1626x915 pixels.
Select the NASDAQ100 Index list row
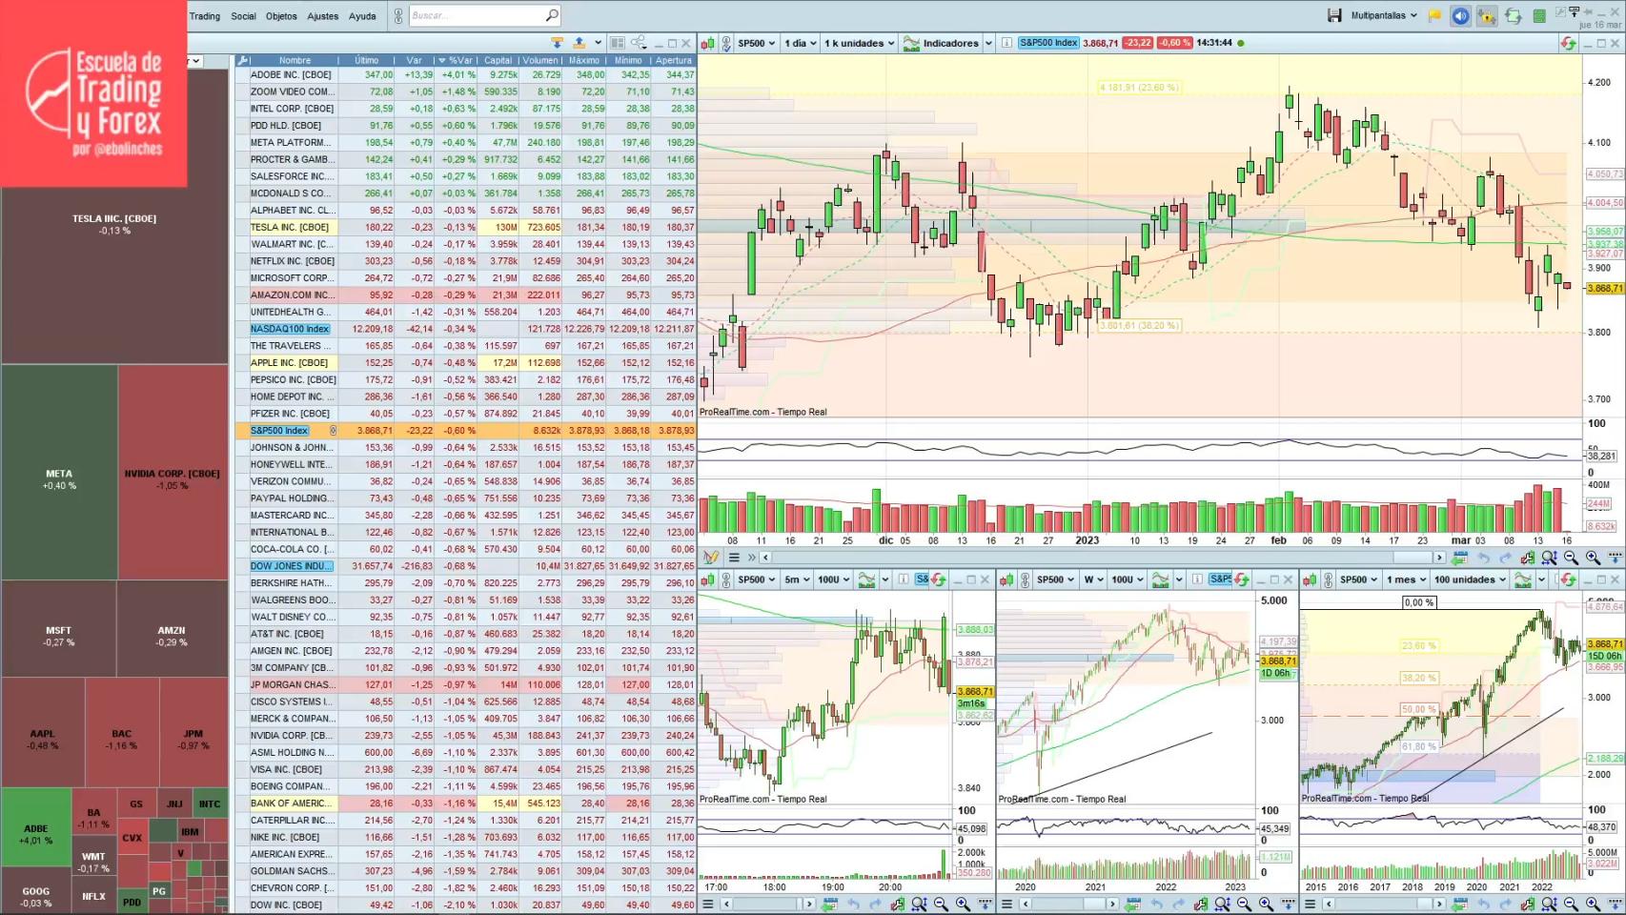[x=466, y=329]
